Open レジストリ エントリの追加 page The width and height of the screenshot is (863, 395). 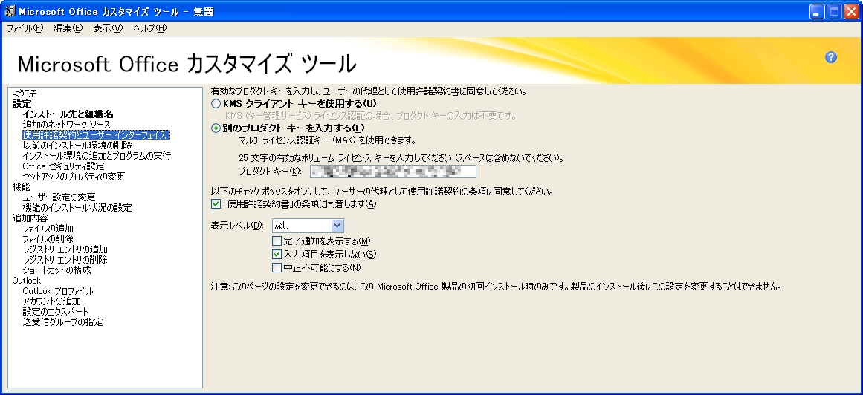pyautogui.click(x=65, y=249)
